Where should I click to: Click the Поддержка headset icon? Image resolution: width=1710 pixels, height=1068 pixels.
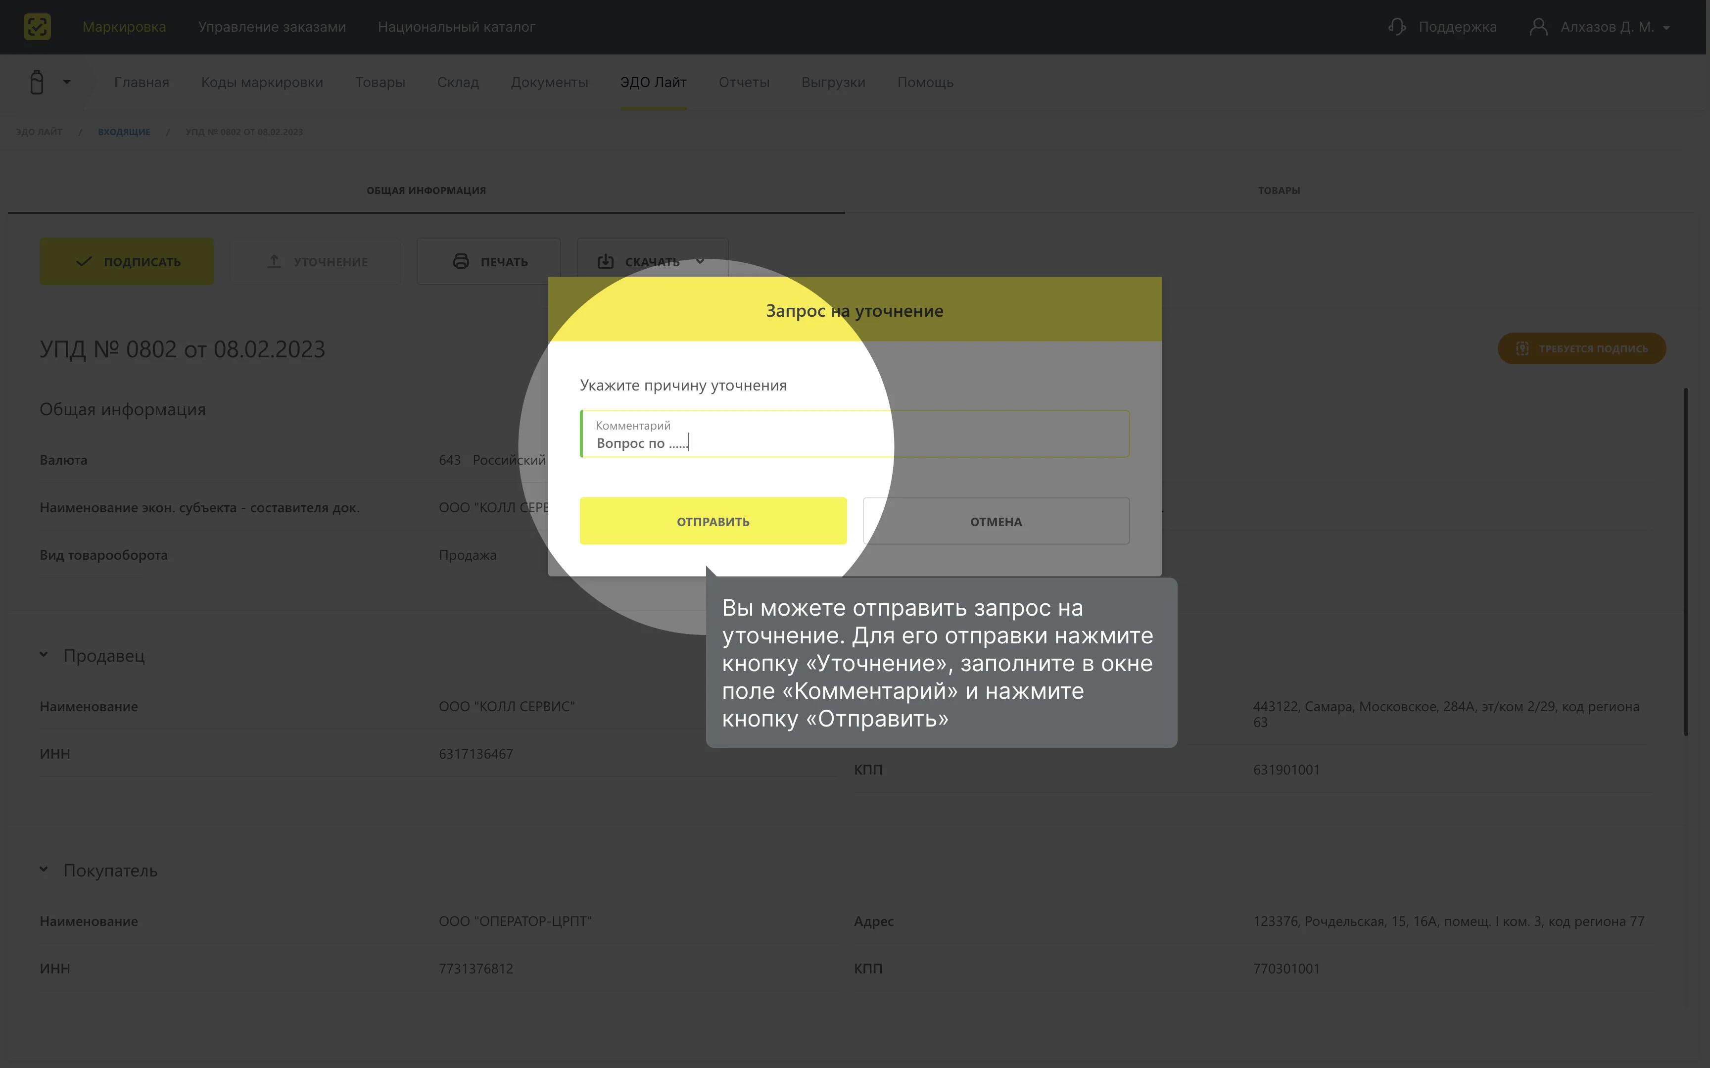click(1396, 27)
